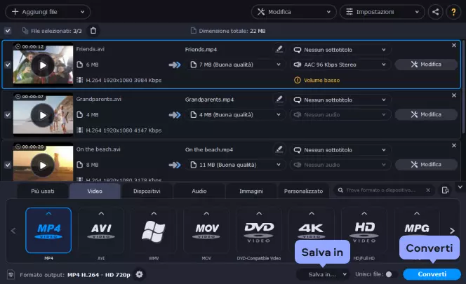Click the file list vertical scrollbar
The height and width of the screenshot is (284, 466).
pyautogui.click(x=463, y=87)
